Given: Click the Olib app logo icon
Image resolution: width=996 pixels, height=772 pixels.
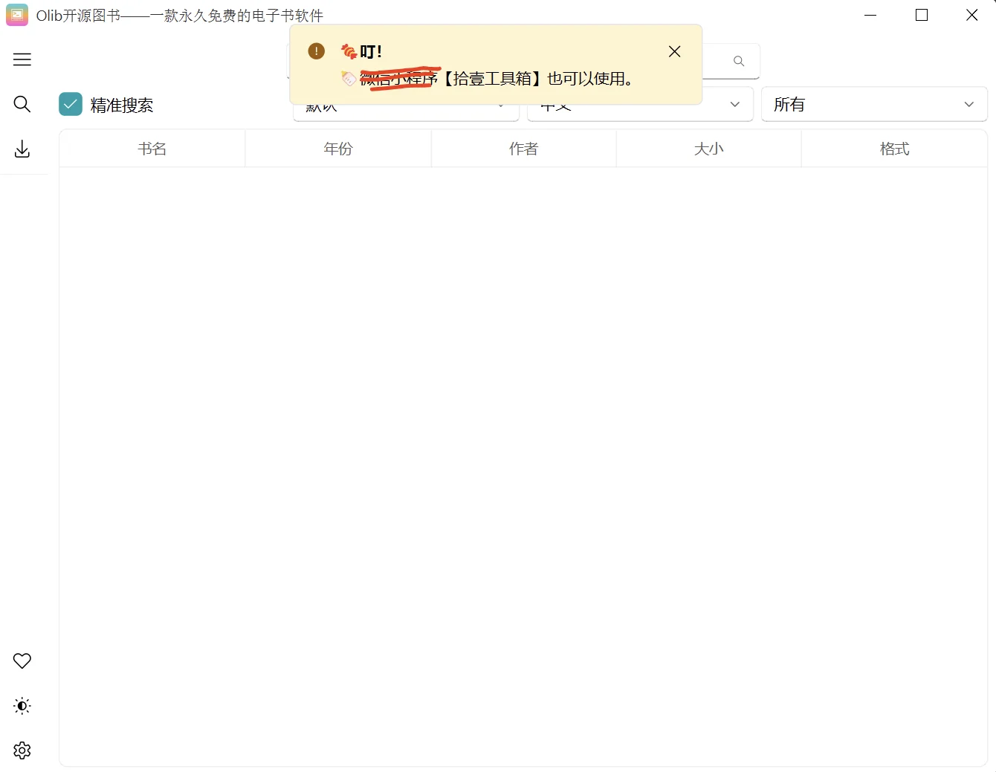Looking at the screenshot, I should click(x=17, y=15).
